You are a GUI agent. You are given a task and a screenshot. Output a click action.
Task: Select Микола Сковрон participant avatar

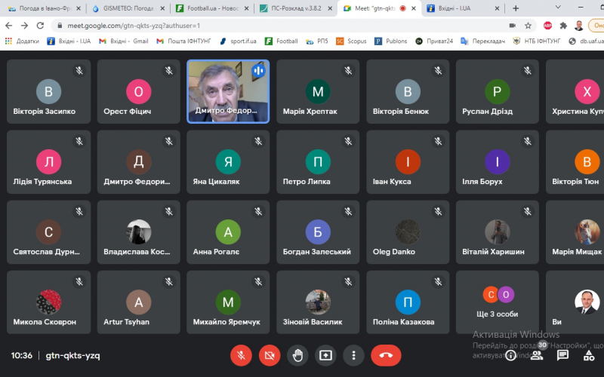pyautogui.click(x=48, y=302)
